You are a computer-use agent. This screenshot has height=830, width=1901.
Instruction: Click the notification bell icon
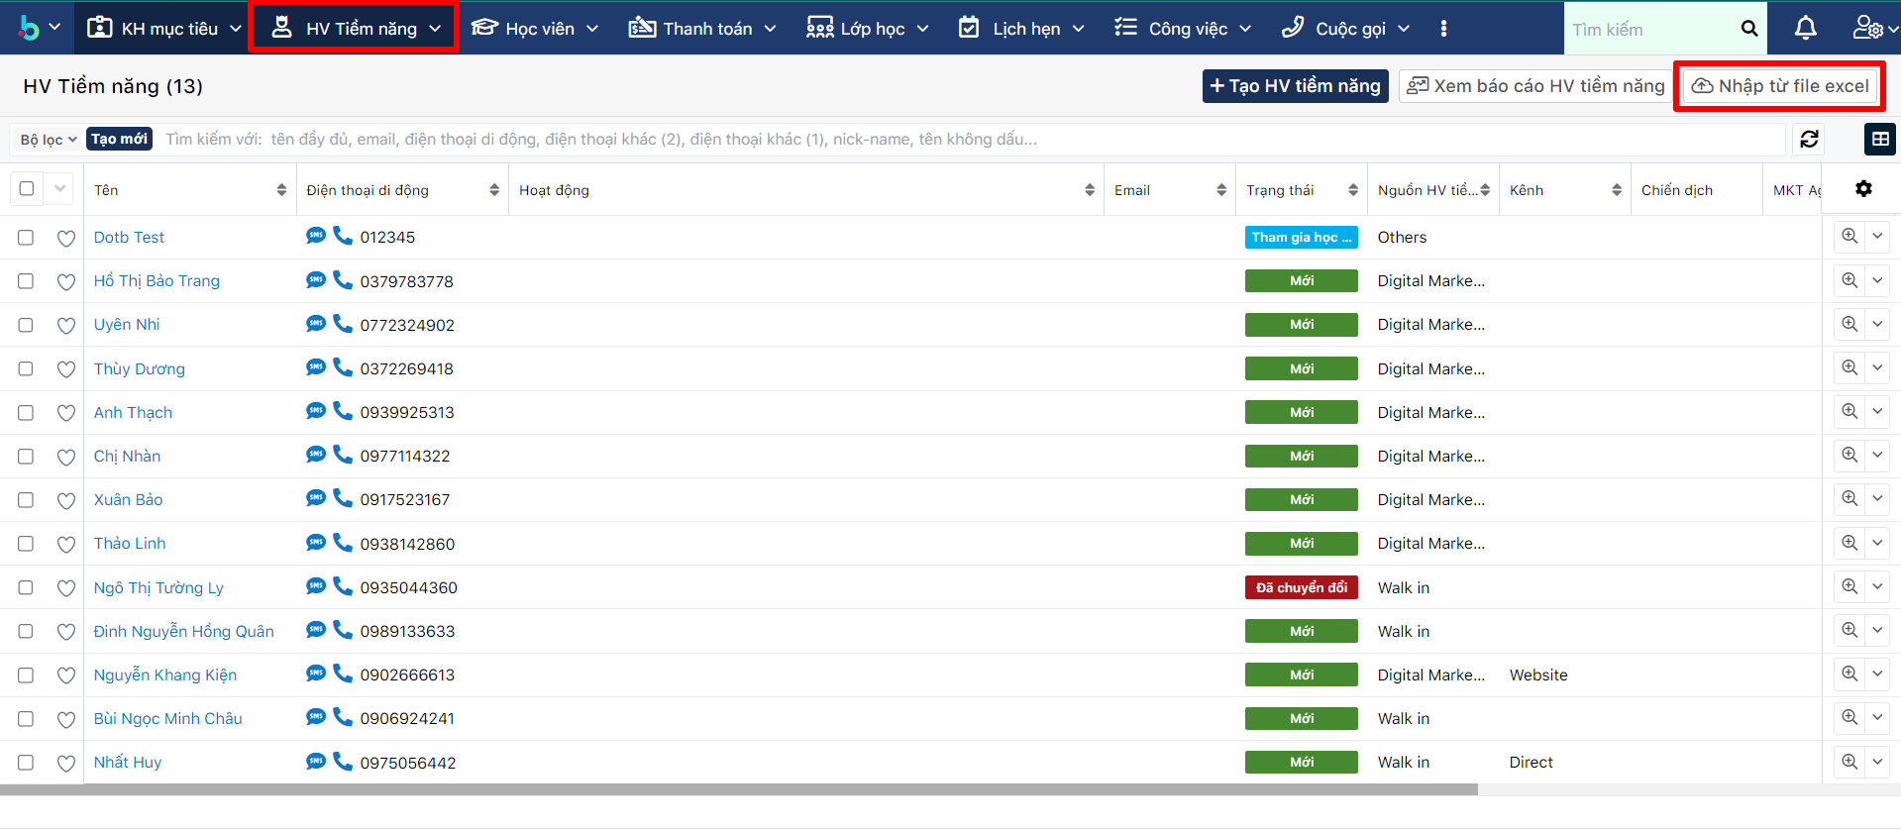click(x=1805, y=28)
